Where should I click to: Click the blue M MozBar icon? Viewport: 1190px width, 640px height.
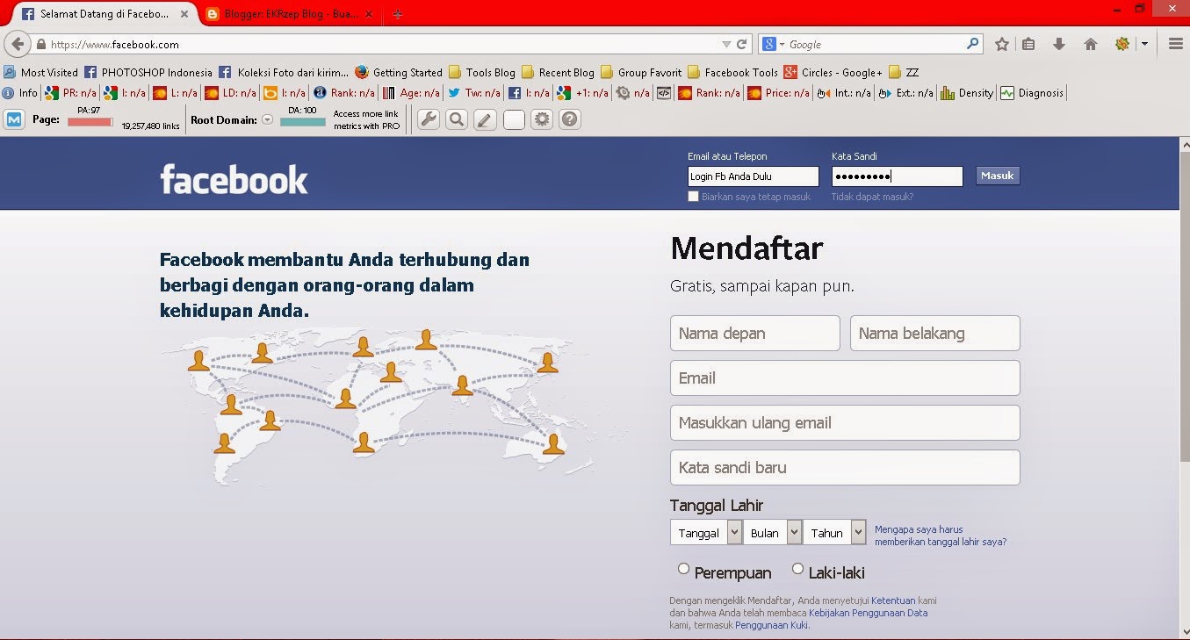[x=12, y=119]
